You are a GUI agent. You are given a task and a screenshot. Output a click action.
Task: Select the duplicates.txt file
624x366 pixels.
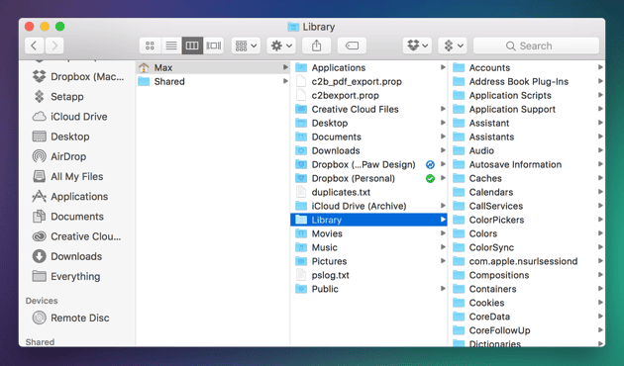[x=368, y=192]
